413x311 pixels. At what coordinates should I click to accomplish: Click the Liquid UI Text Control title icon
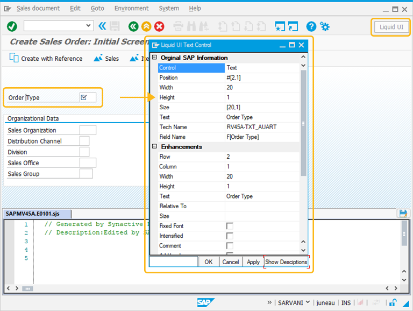point(155,45)
